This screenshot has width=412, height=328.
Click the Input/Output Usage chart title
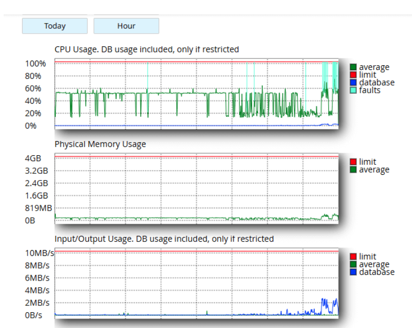point(164,239)
